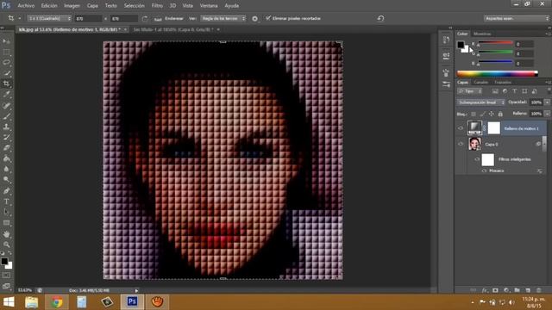
Task: Open Opacidad slider dropdown arrow
Action: [x=547, y=102]
